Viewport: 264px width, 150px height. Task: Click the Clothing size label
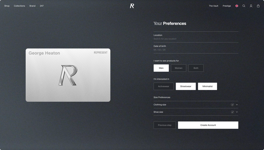tap(160, 105)
